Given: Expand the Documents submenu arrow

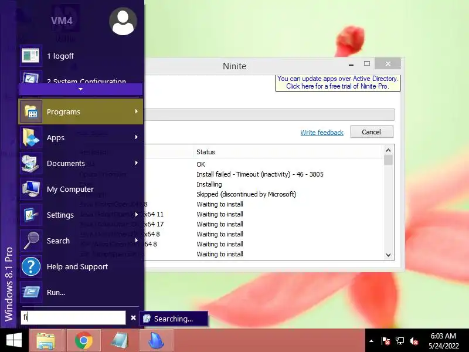Looking at the screenshot, I should [x=137, y=163].
